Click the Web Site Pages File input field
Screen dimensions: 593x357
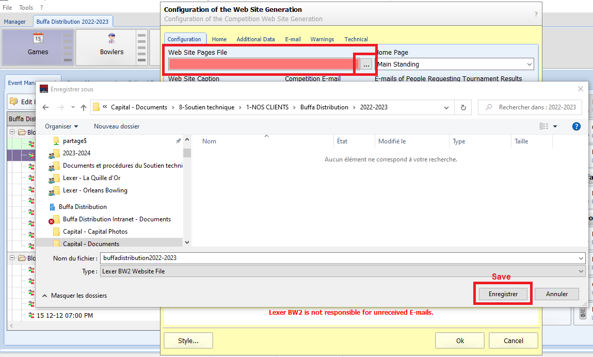tap(264, 64)
